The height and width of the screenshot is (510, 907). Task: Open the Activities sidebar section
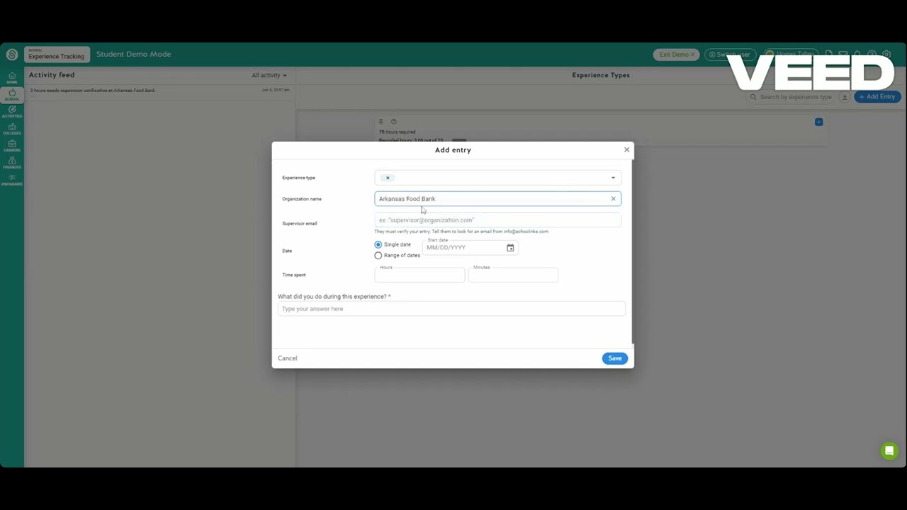[x=12, y=112]
